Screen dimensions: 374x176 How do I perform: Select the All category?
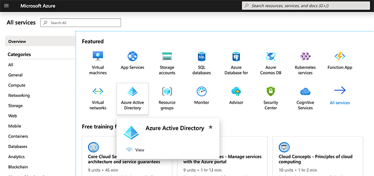point(10,65)
